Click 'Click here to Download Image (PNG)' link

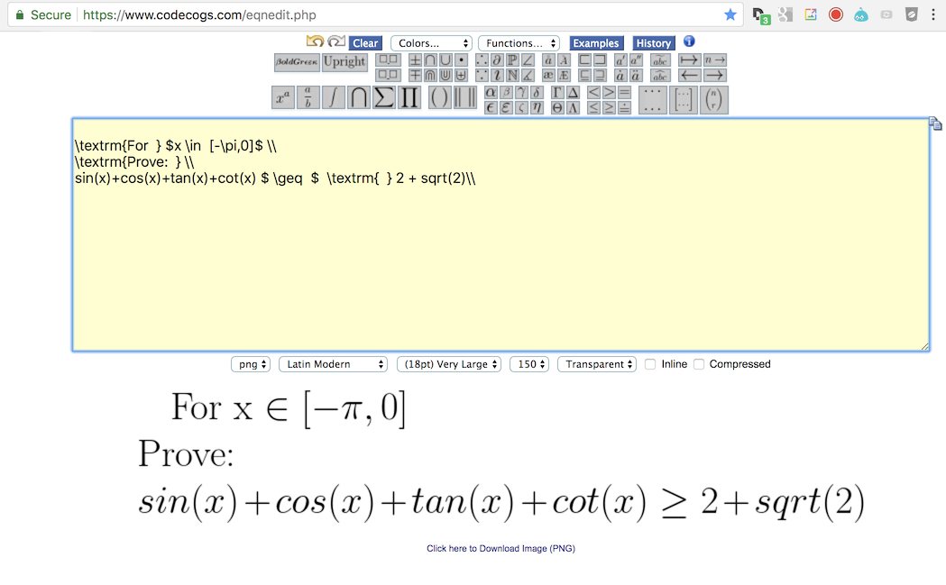501,548
